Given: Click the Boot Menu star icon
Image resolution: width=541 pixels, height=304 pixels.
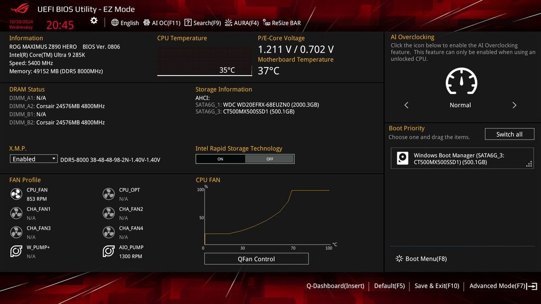Looking at the screenshot, I should click(399, 259).
